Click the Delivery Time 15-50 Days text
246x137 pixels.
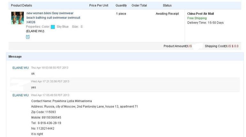tap(205, 23)
